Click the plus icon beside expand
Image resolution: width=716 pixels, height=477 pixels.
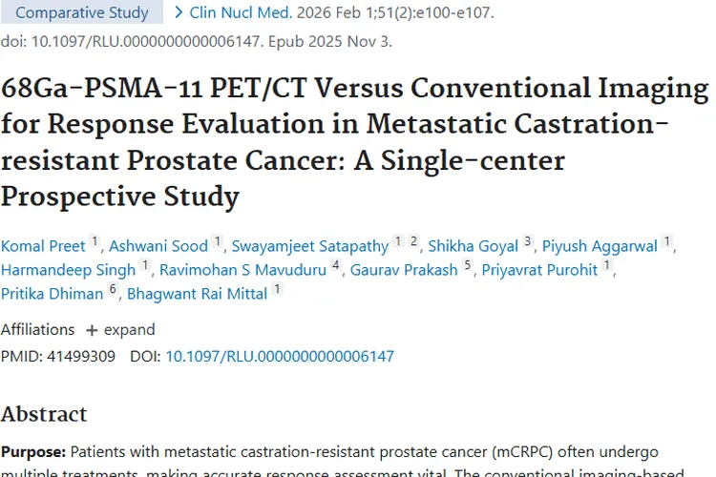(92, 330)
